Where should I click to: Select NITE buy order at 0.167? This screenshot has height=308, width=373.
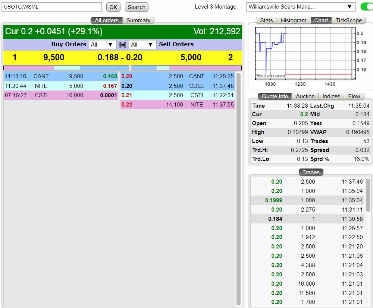[61, 86]
